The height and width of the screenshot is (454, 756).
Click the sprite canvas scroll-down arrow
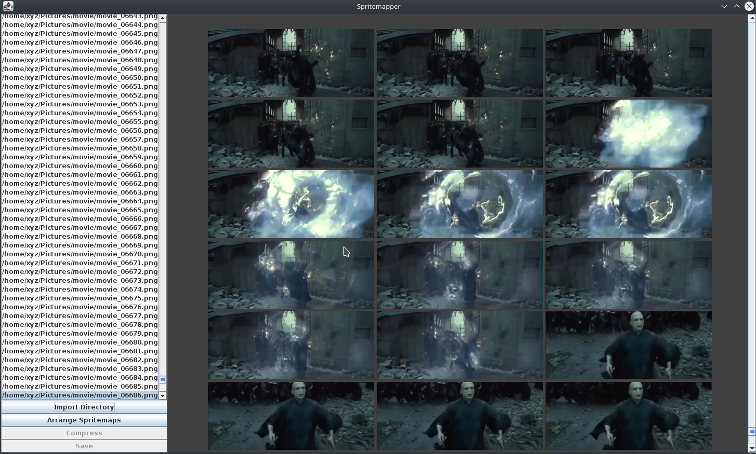pyautogui.click(x=752, y=448)
